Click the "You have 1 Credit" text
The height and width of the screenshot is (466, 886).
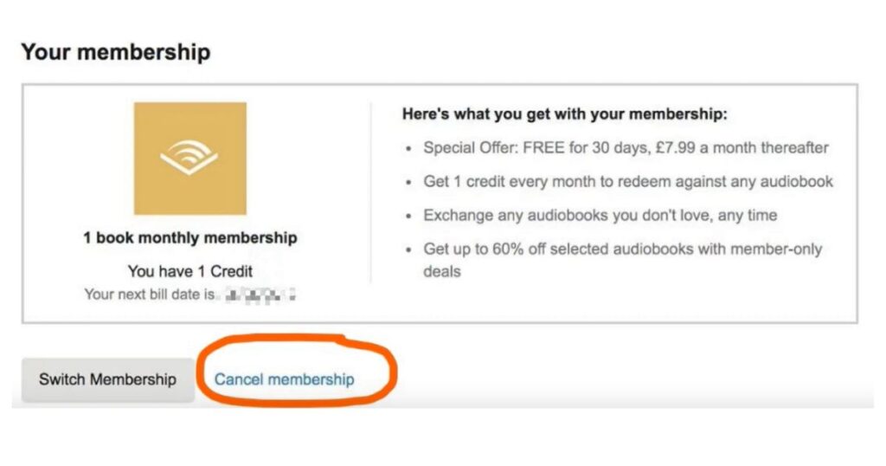189,272
